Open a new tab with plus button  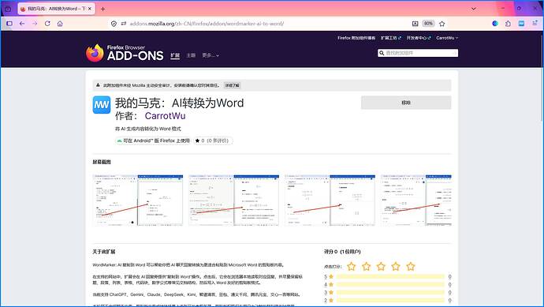click(102, 9)
